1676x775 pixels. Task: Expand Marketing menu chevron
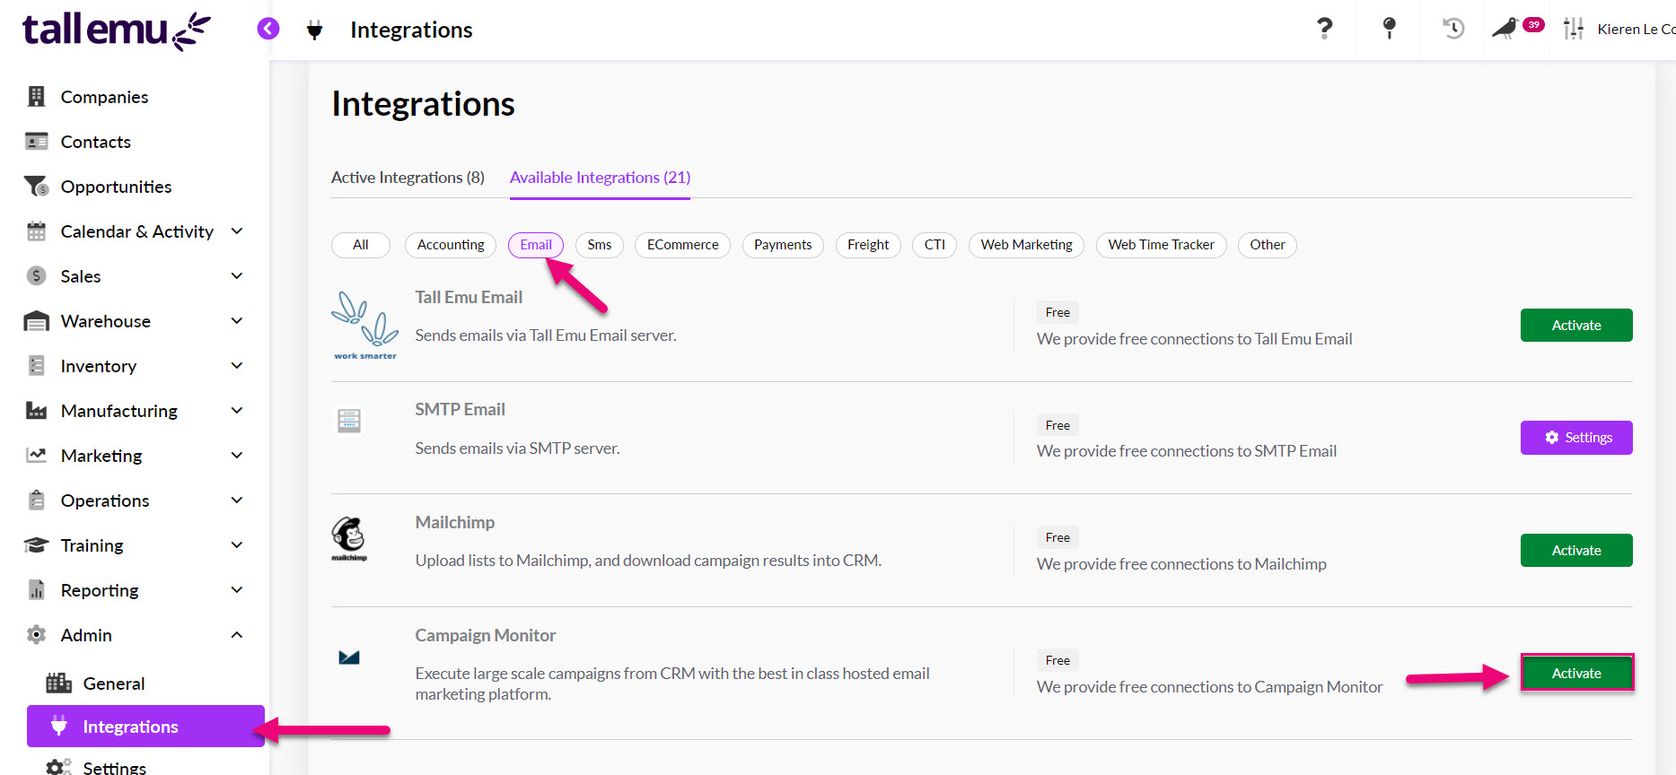point(237,455)
